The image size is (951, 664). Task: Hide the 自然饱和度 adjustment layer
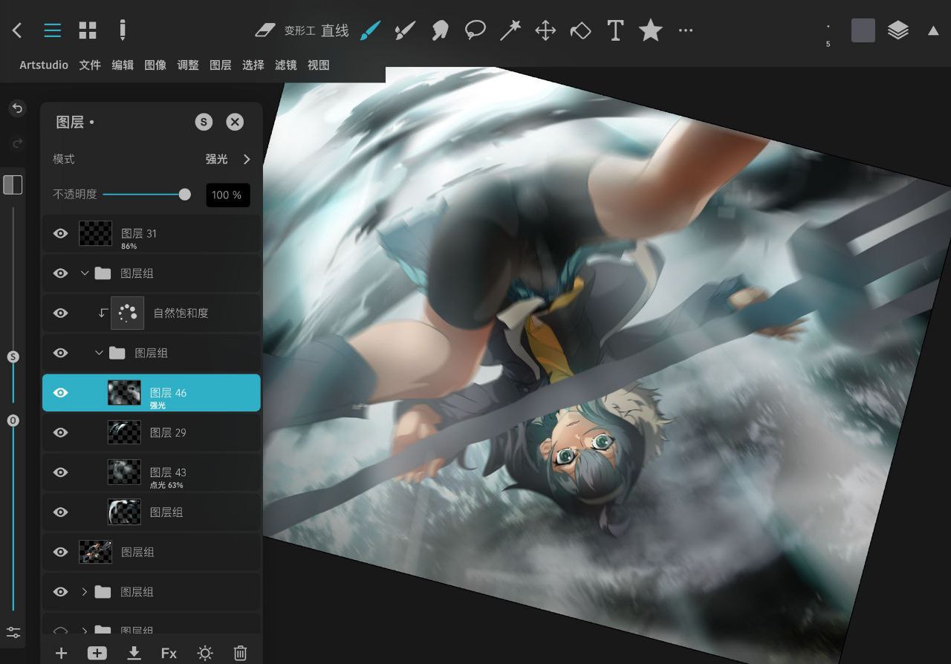(61, 313)
